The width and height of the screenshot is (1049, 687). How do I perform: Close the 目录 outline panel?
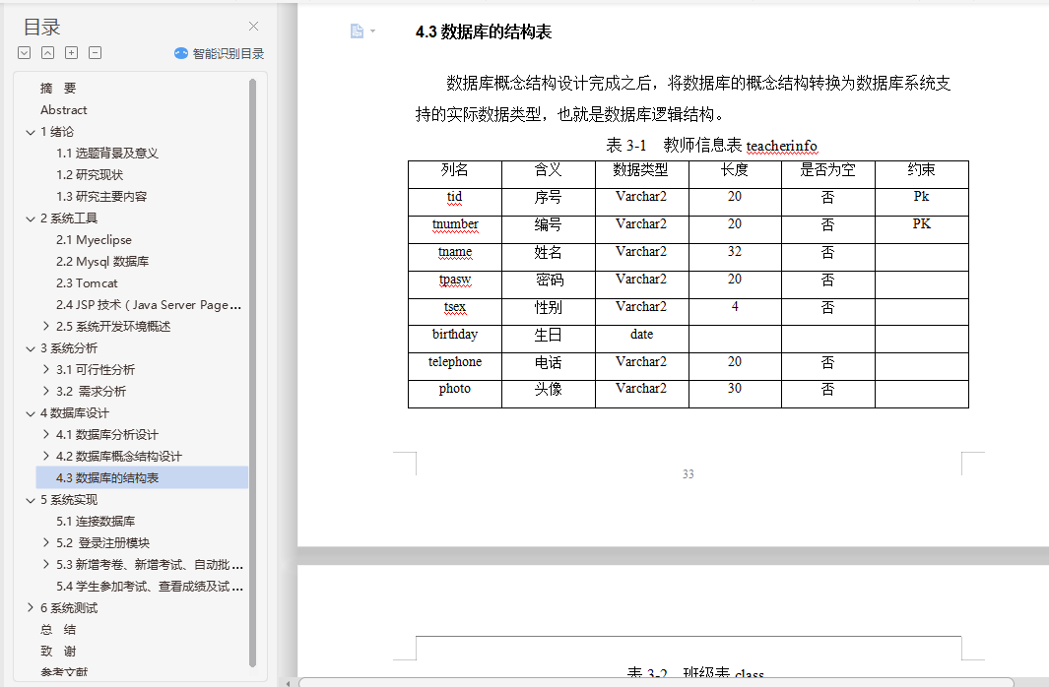pos(253,26)
